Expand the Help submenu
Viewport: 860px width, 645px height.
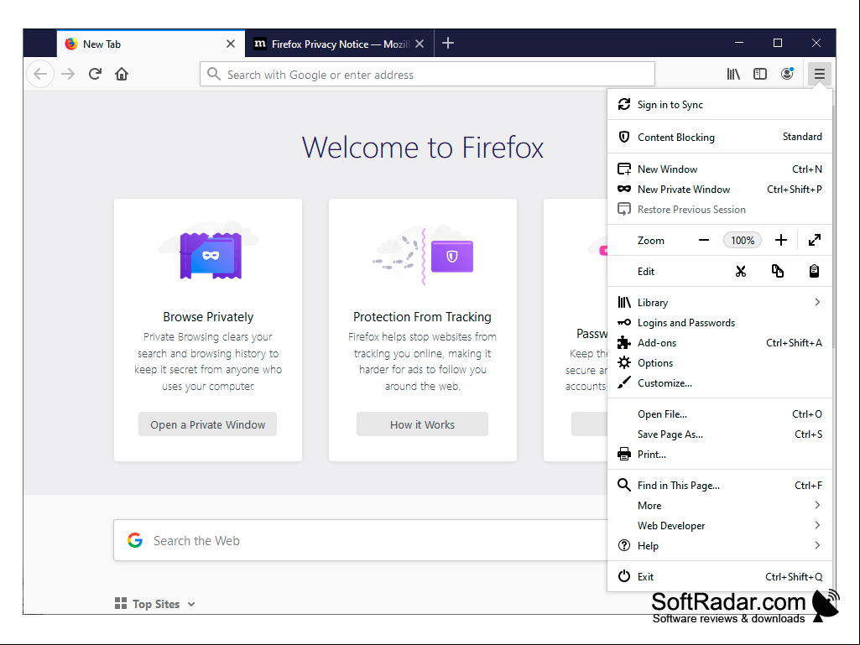click(720, 546)
